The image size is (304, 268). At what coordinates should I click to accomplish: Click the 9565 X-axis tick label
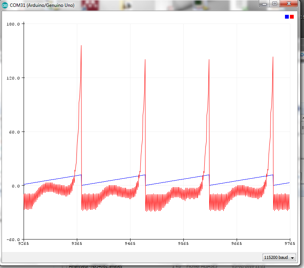183,244
